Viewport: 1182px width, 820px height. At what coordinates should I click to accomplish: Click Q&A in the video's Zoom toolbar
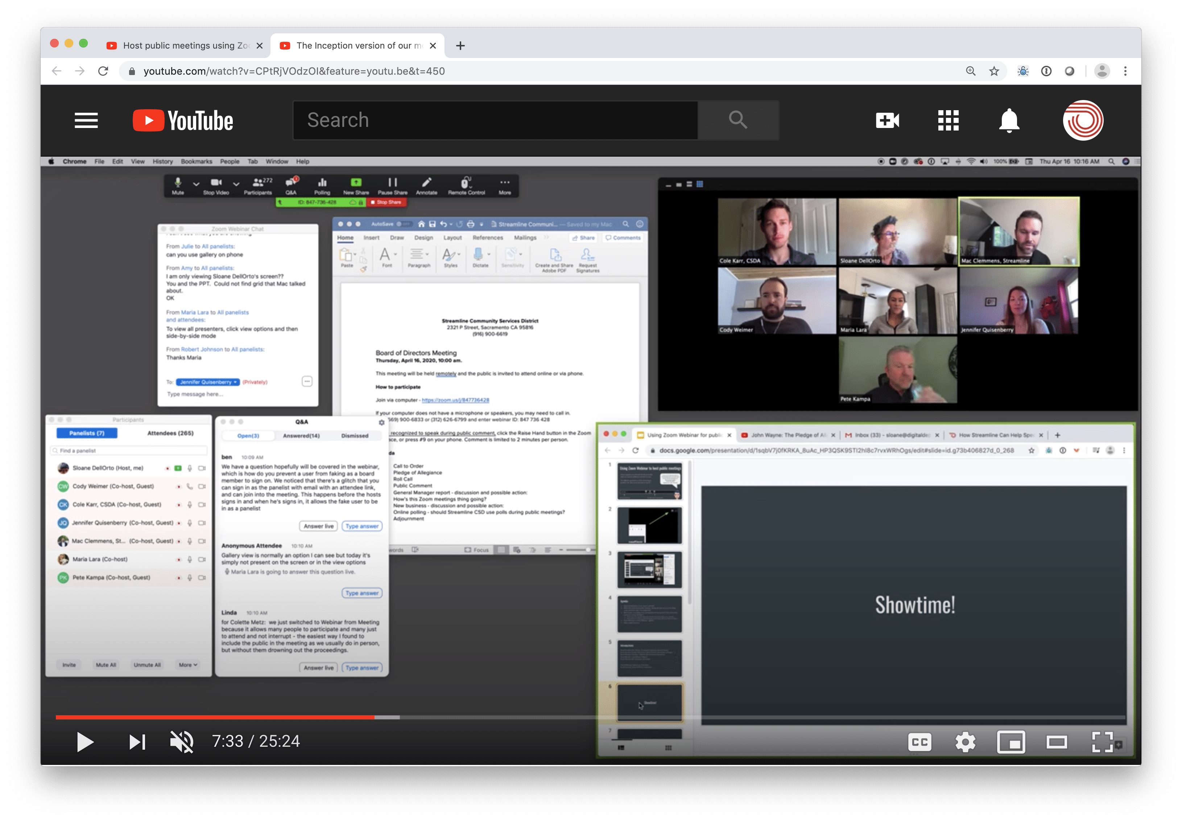point(291,186)
